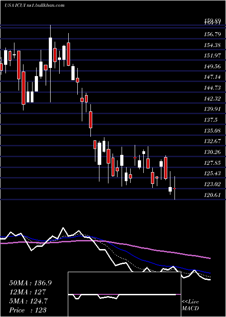Click the USA ICUI ns1.bullkhan.com header text

click(34, 5)
